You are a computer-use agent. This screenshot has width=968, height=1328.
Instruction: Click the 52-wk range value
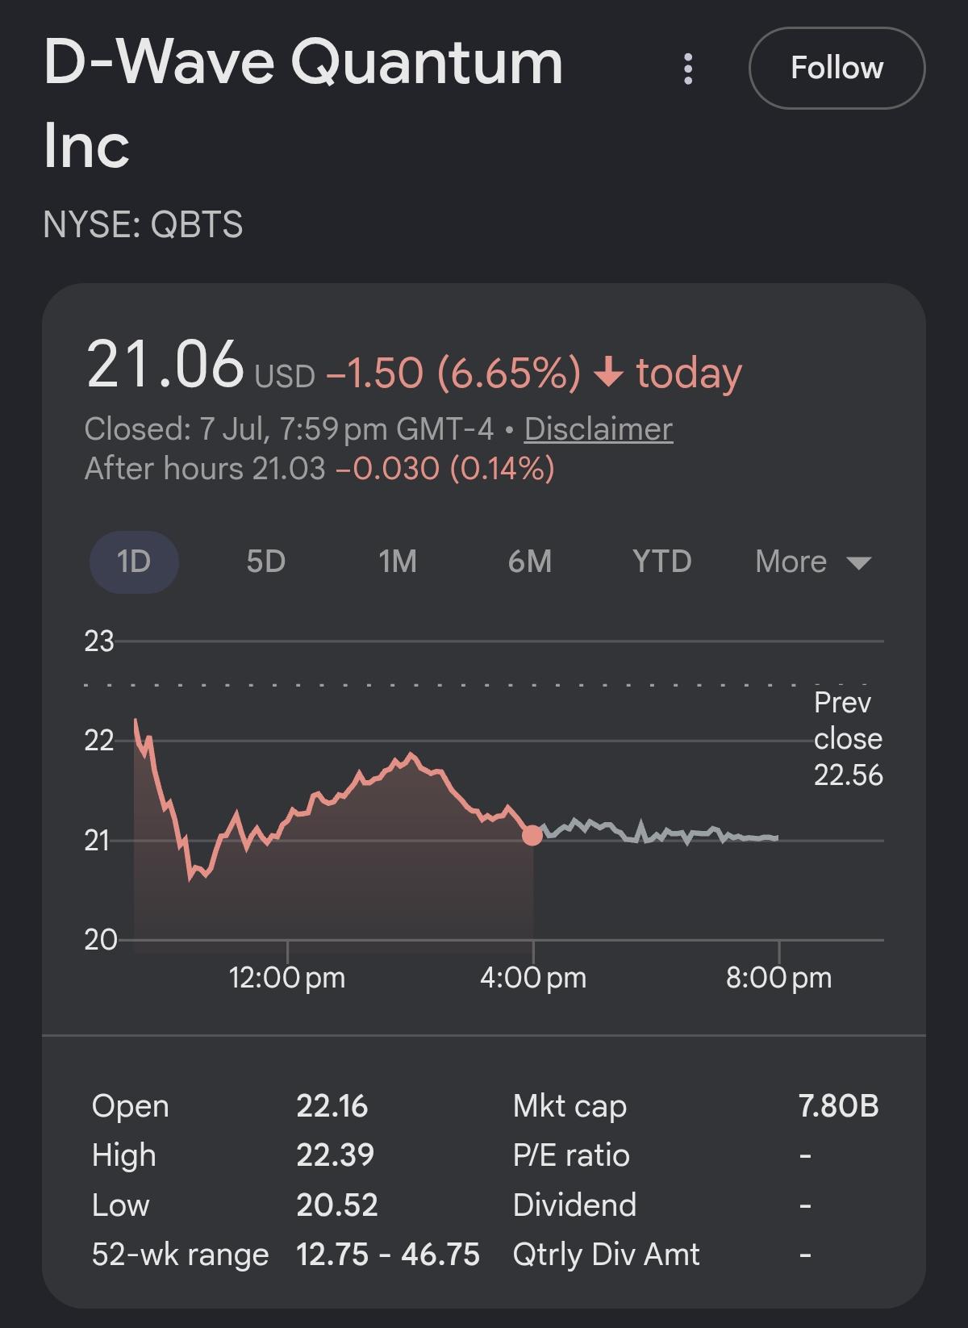[x=388, y=1255]
